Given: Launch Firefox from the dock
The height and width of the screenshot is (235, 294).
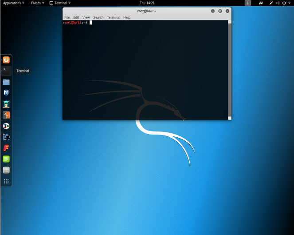Looking at the screenshot, I should pos(6,60).
